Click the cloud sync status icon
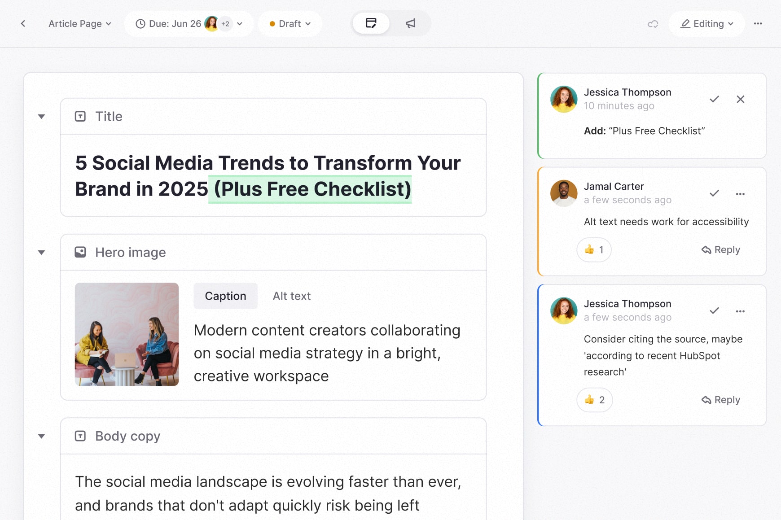 point(653,24)
